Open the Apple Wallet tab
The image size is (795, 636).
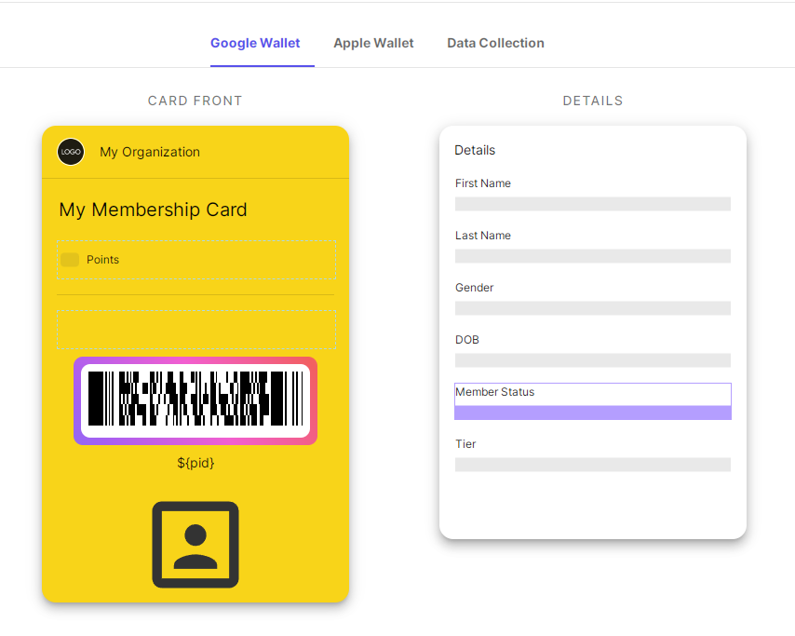coord(373,43)
